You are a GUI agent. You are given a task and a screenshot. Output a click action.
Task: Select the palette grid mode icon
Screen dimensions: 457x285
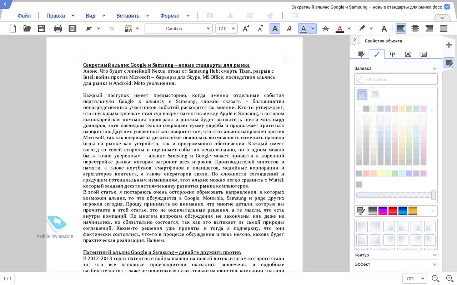click(362, 94)
